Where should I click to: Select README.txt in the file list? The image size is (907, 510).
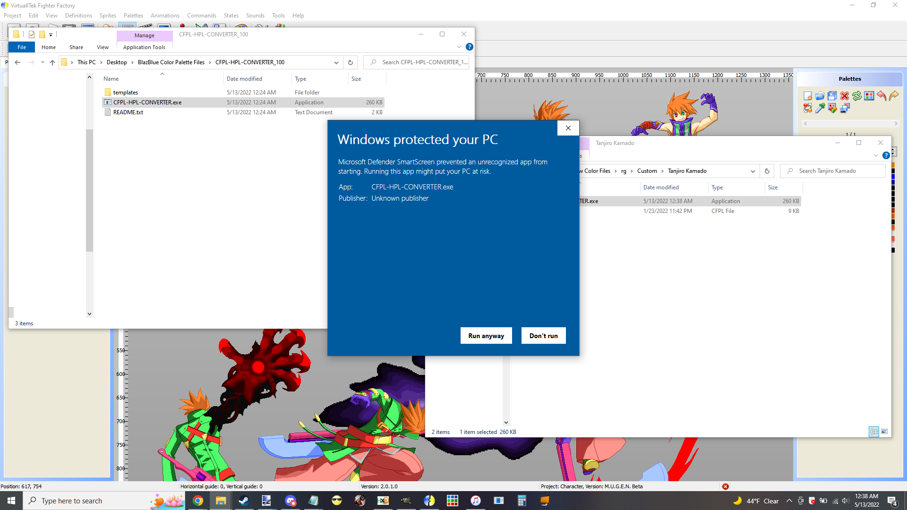[x=128, y=112]
